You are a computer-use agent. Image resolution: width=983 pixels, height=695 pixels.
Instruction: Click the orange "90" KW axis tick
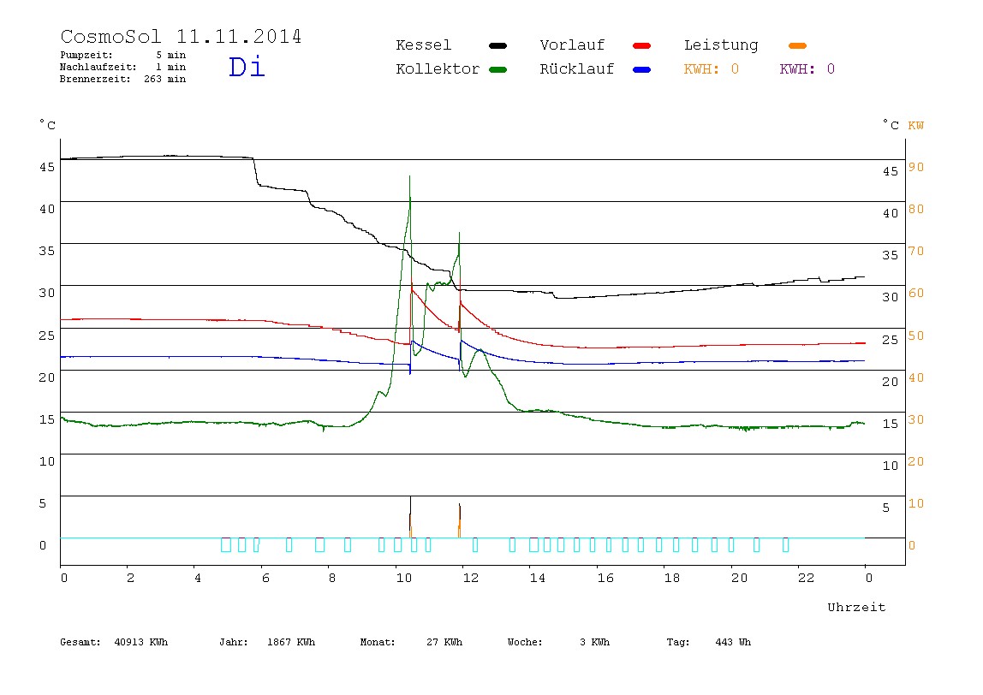[916, 167]
